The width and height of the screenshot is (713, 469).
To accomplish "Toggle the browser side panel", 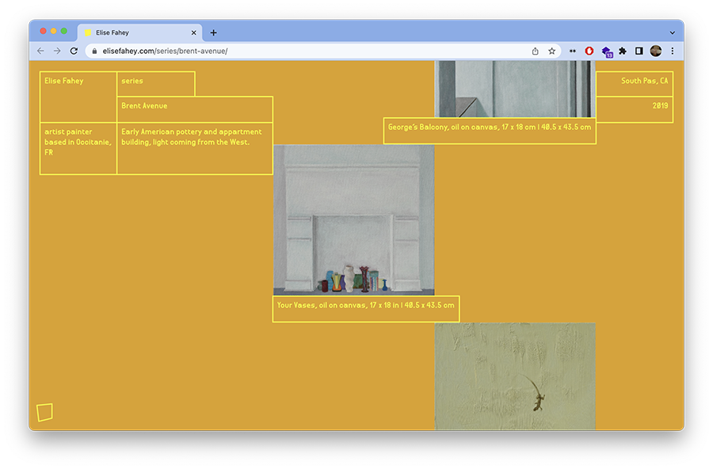I will point(639,51).
